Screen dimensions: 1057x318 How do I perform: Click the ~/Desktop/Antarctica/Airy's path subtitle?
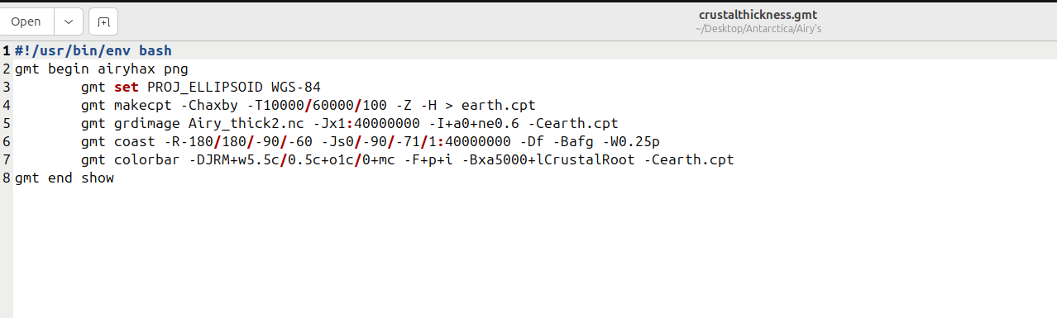[x=758, y=29]
